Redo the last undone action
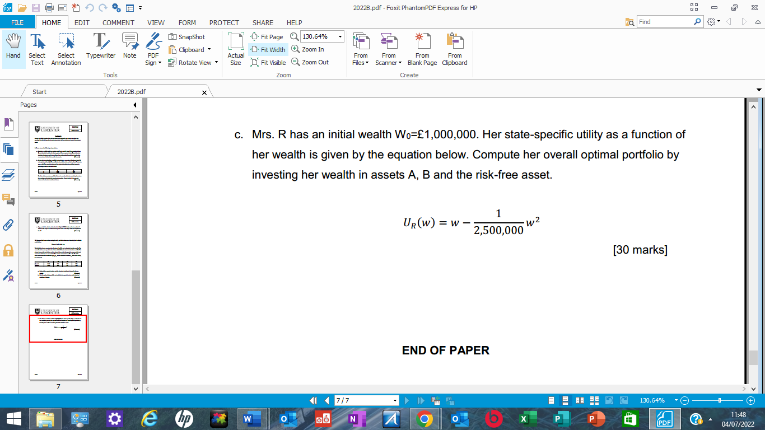765x430 pixels. (102, 8)
